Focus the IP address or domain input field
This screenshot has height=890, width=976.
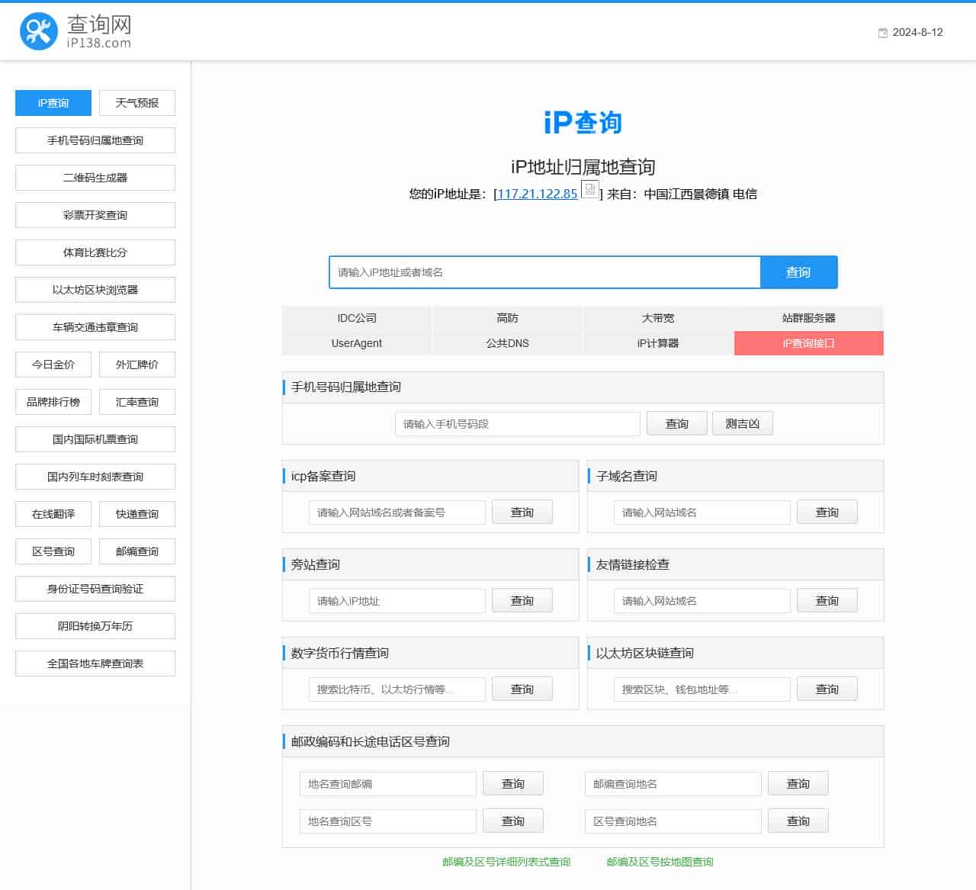[544, 272]
